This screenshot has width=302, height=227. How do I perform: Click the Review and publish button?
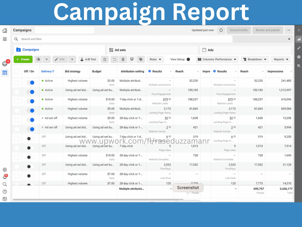tap(268, 30)
